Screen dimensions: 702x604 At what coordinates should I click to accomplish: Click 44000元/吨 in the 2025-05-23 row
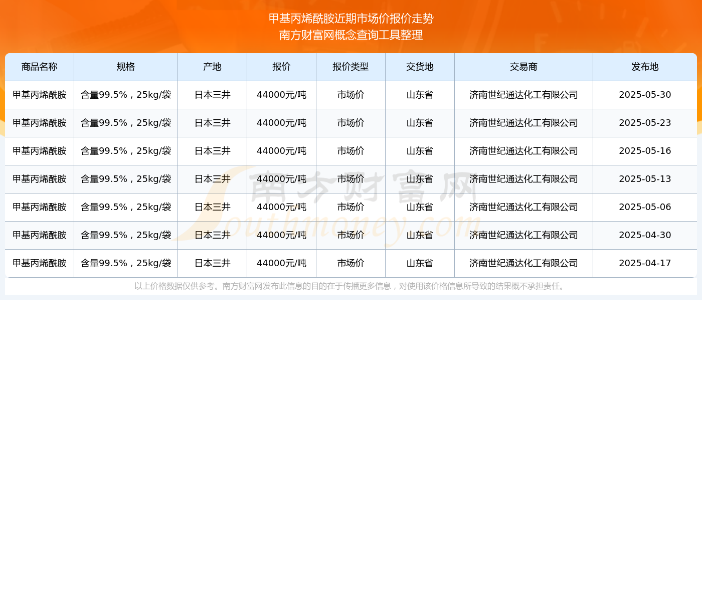[x=282, y=123]
